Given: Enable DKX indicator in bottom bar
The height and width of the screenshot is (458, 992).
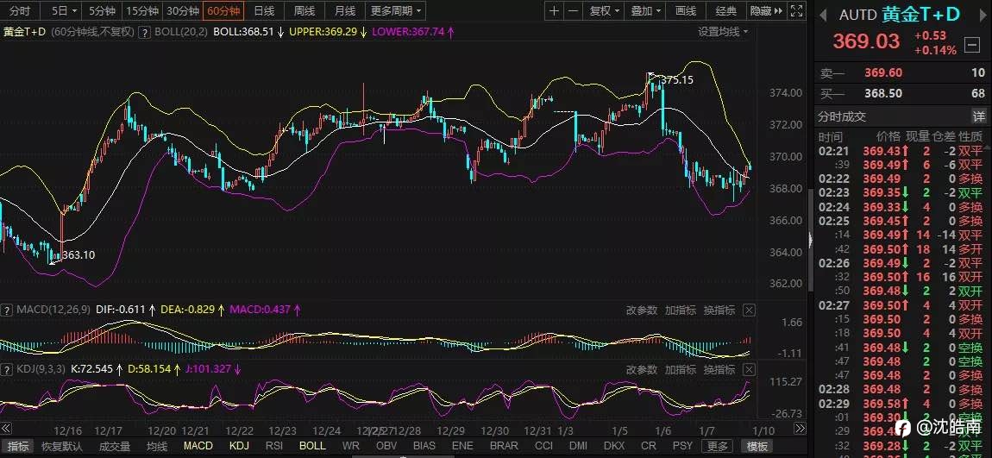Looking at the screenshot, I should [613, 446].
